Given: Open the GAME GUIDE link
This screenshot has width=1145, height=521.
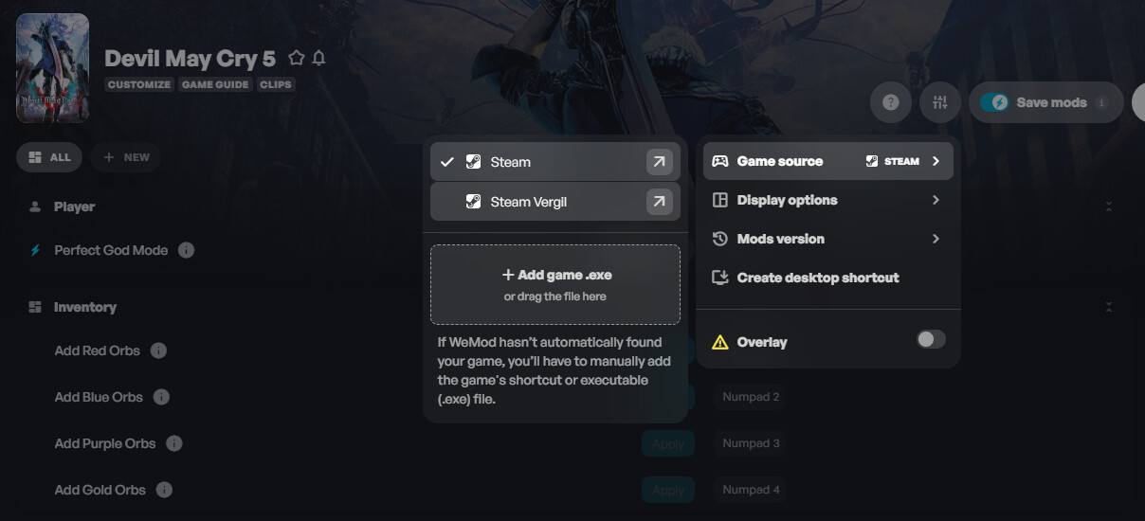Looking at the screenshot, I should (215, 84).
